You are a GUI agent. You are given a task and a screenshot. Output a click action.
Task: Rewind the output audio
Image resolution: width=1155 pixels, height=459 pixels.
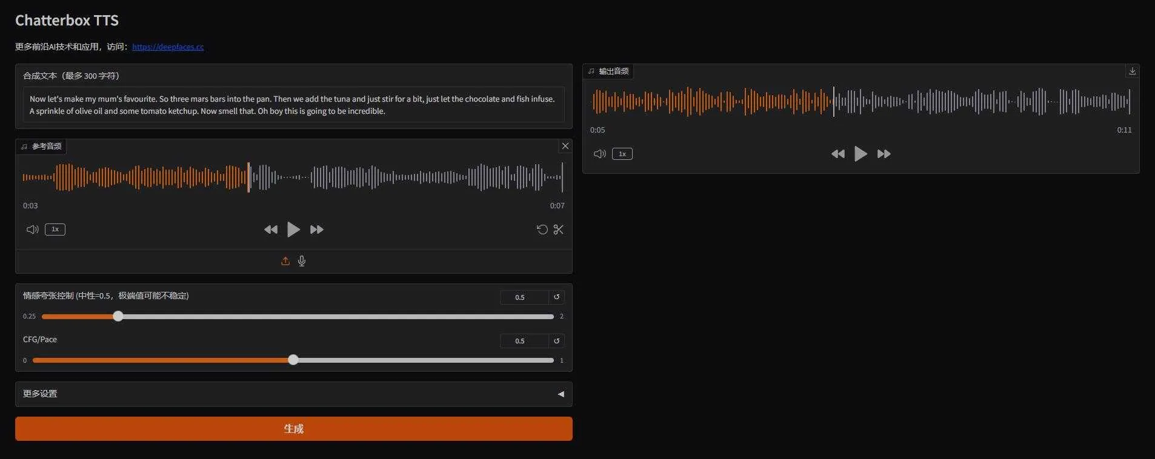click(838, 154)
